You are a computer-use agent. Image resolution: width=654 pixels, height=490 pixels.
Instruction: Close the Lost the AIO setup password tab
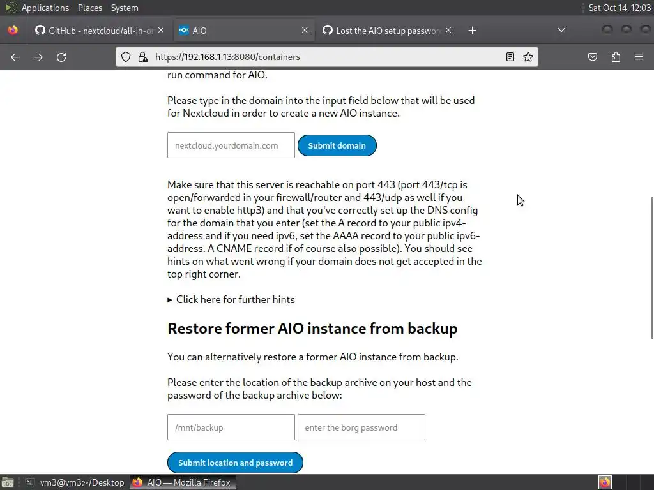(x=448, y=30)
